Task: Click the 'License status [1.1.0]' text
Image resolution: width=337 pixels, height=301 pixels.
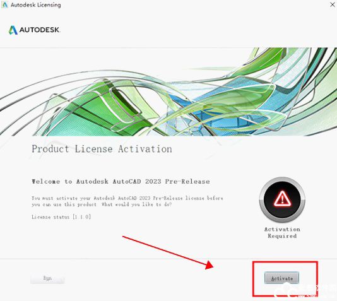Action: click(x=61, y=217)
